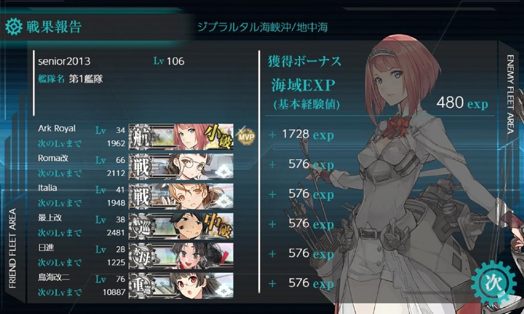Click the 1728 exp bonus for Ark Royal
Viewport: 524px width, 314px height.
308,134
